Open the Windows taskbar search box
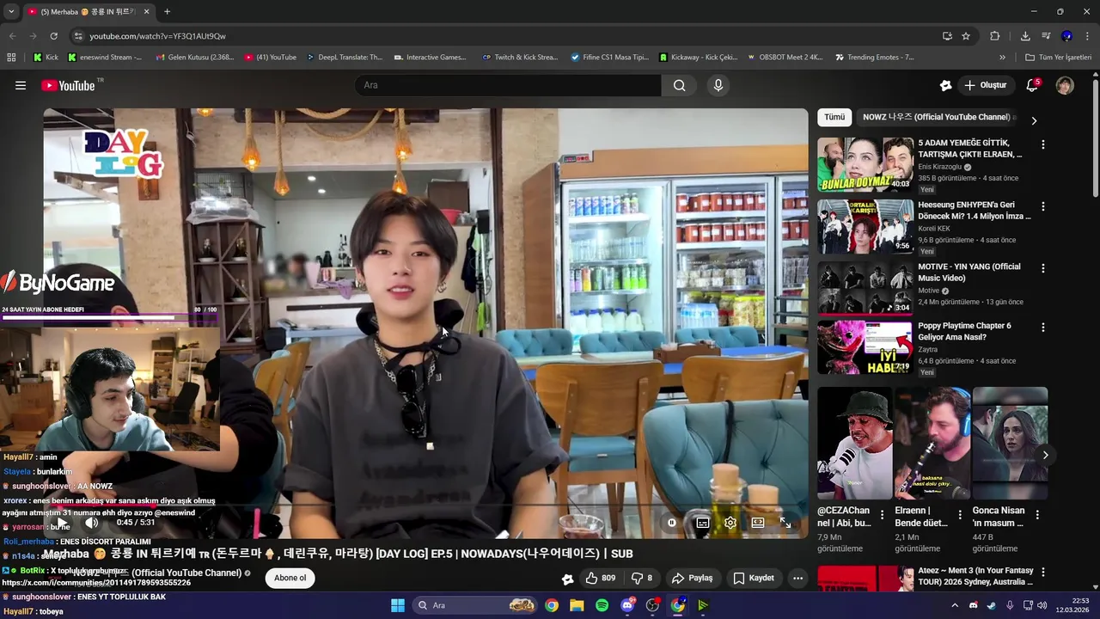Image resolution: width=1100 pixels, height=619 pixels. pos(474,605)
